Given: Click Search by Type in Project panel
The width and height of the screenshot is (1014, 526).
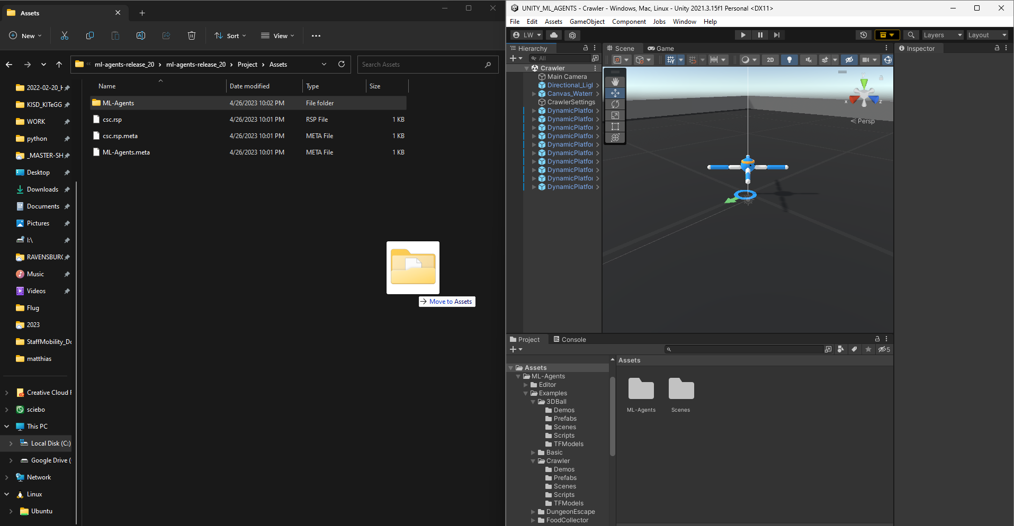Looking at the screenshot, I should (840, 349).
